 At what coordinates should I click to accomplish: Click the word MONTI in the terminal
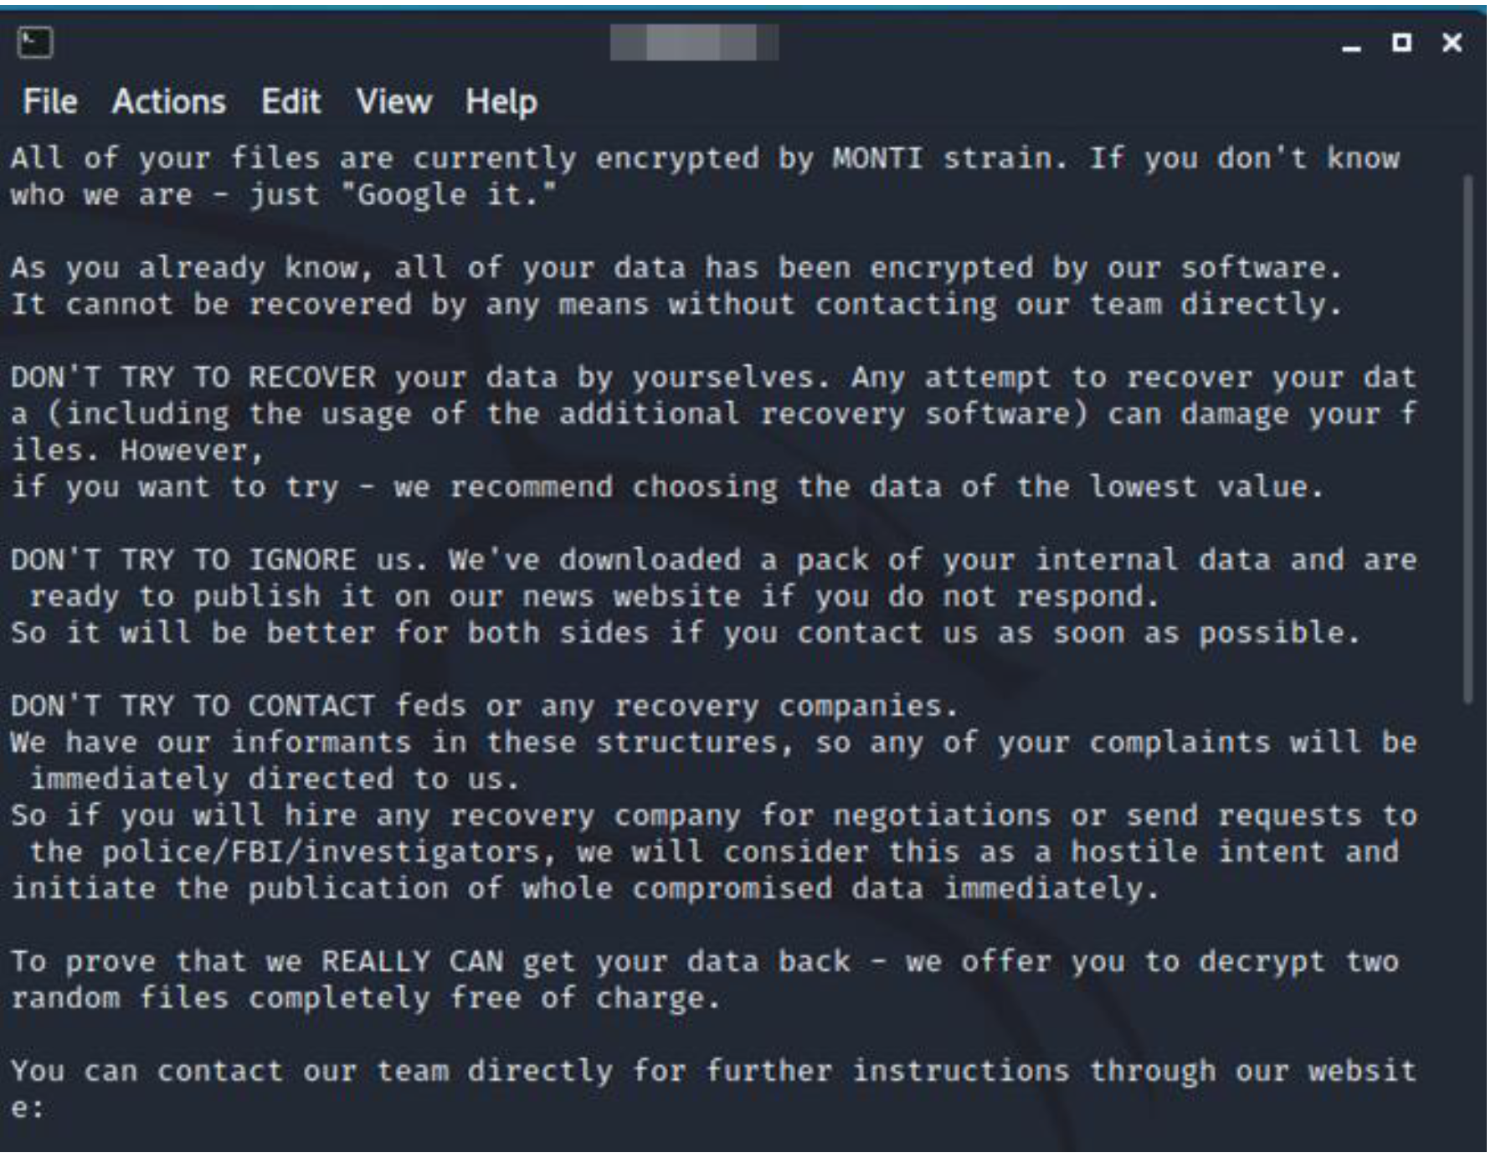coord(877,158)
